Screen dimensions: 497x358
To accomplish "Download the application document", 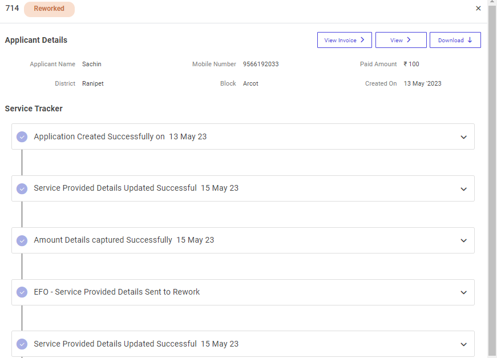I will pyautogui.click(x=455, y=40).
